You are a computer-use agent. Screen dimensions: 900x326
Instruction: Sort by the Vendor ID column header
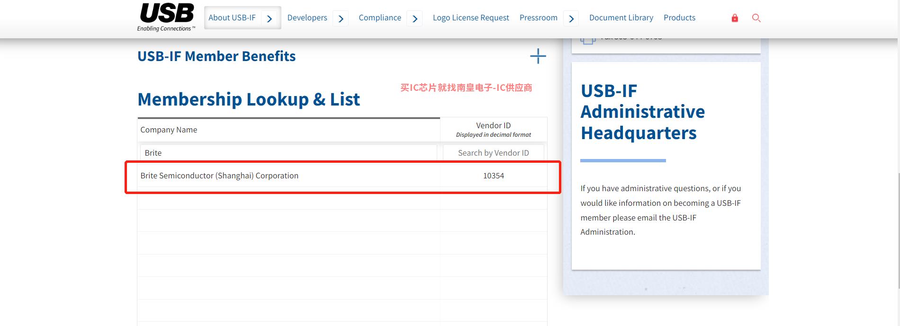click(x=493, y=130)
